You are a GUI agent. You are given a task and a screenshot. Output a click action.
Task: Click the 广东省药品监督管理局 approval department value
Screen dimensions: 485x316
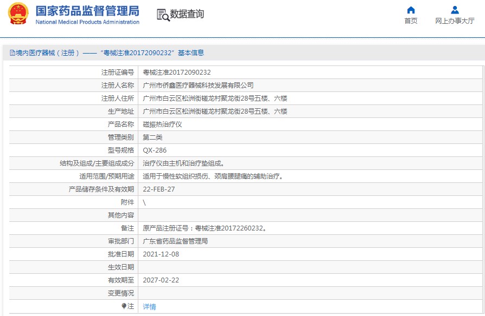(175, 241)
